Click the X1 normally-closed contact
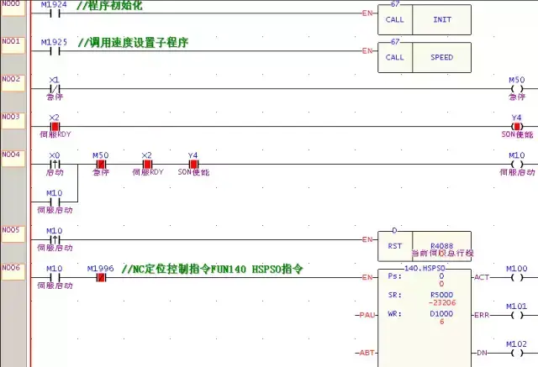This screenshot has width=538, height=367. [55, 89]
